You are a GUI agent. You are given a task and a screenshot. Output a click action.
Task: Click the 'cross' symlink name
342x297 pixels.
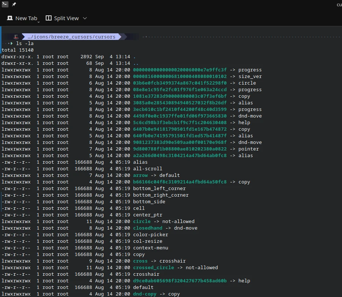[140, 261]
